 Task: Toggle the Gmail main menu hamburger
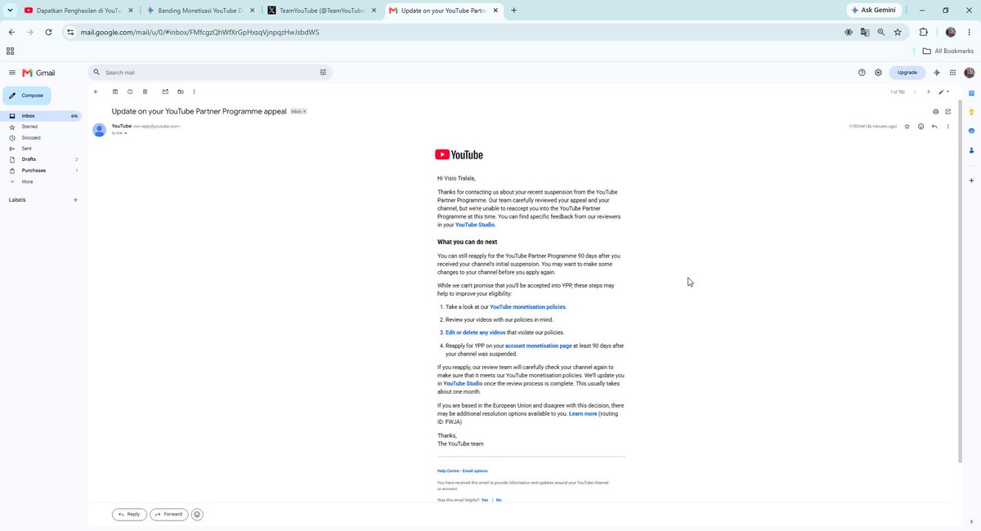(12, 73)
